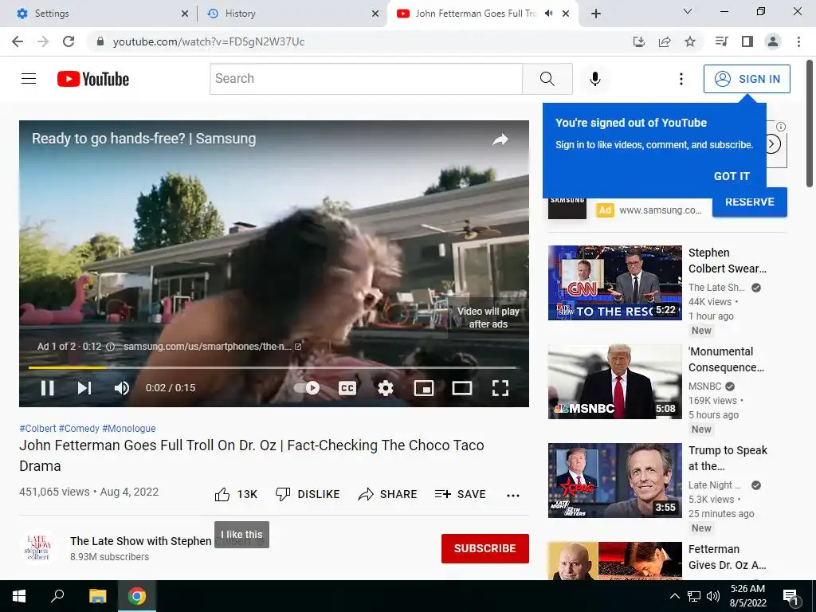Click next arrow on sidebar ad
The height and width of the screenshot is (612, 816).
pyautogui.click(x=773, y=144)
